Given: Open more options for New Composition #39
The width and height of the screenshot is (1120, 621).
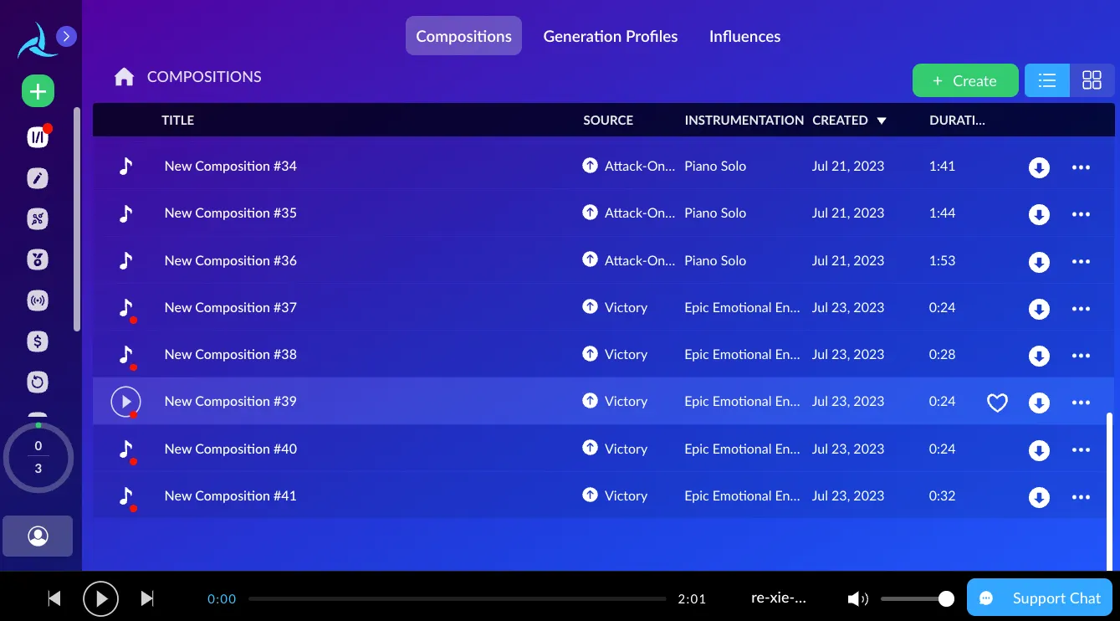Looking at the screenshot, I should (x=1081, y=403).
